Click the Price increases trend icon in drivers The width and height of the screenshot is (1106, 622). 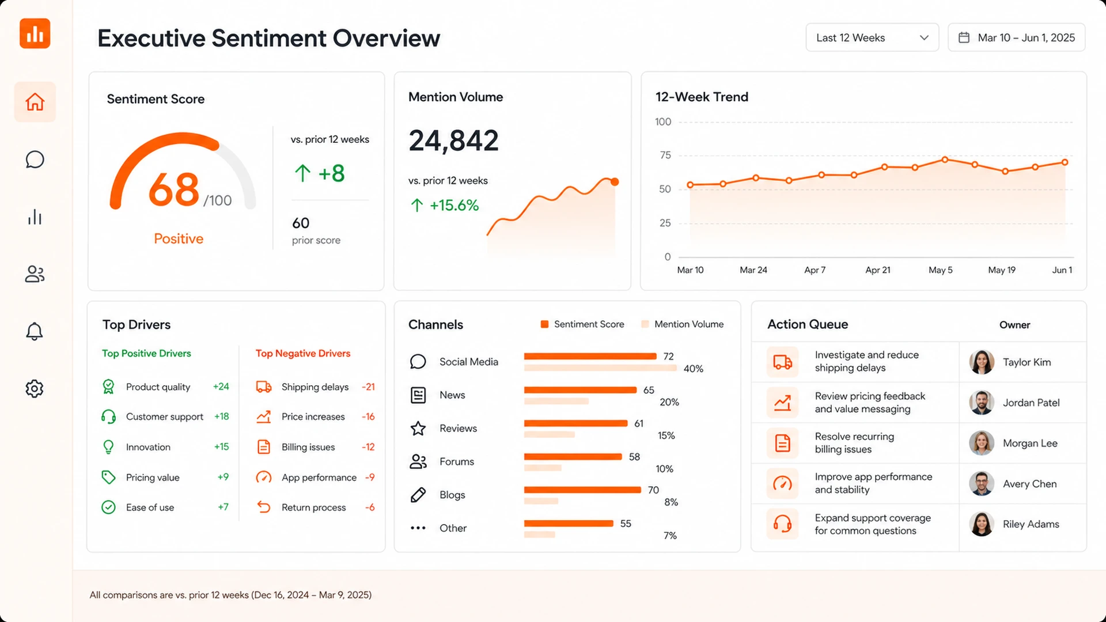pos(264,416)
